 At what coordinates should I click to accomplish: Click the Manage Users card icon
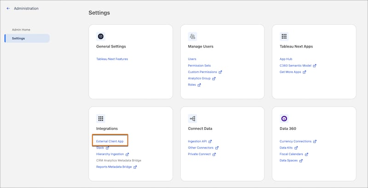tap(192, 37)
